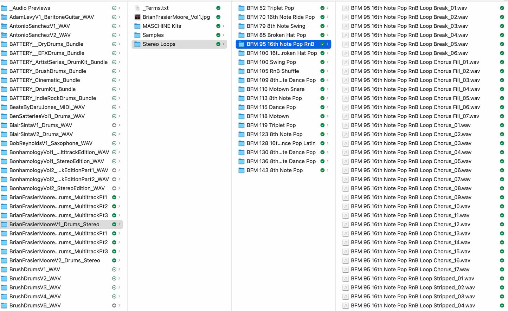Click the folder icon for BFM 118 Motown
Screen dimensions: 508x311
point(242,116)
